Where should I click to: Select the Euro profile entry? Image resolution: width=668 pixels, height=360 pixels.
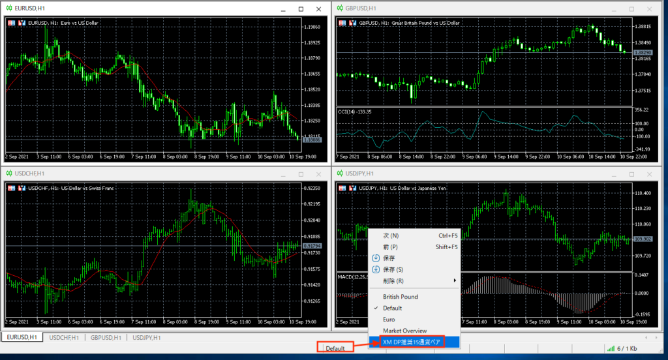pyautogui.click(x=389, y=320)
